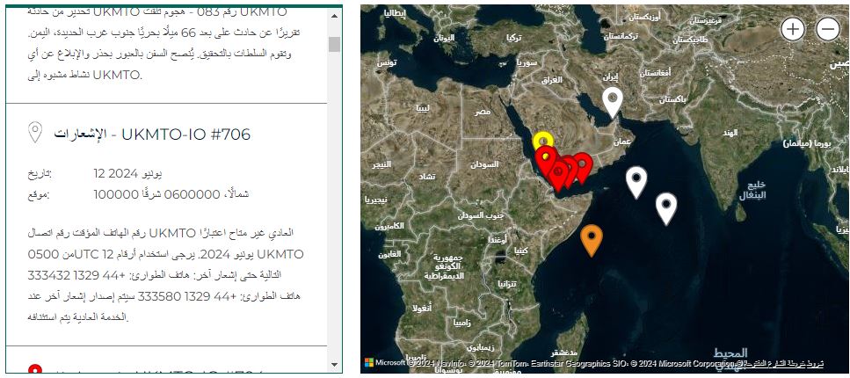Viewport: 850px width, 378px height.
Task: Click the أفغانستان label on the map
Action: tap(656, 72)
